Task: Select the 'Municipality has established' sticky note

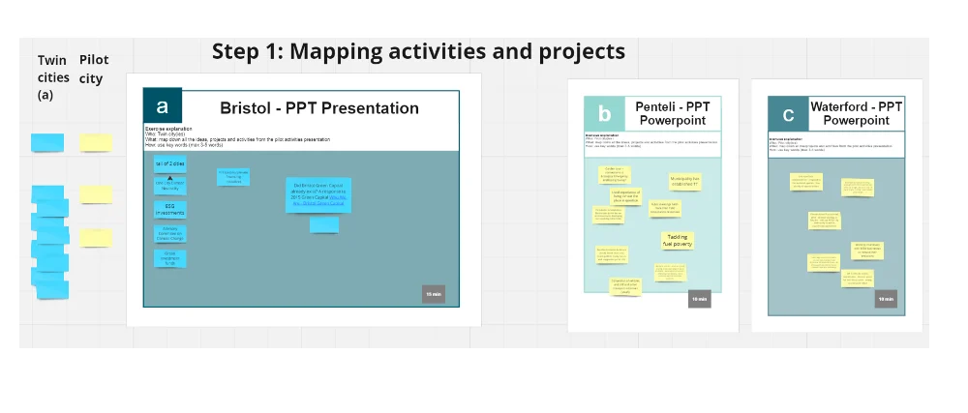Action: (x=683, y=181)
